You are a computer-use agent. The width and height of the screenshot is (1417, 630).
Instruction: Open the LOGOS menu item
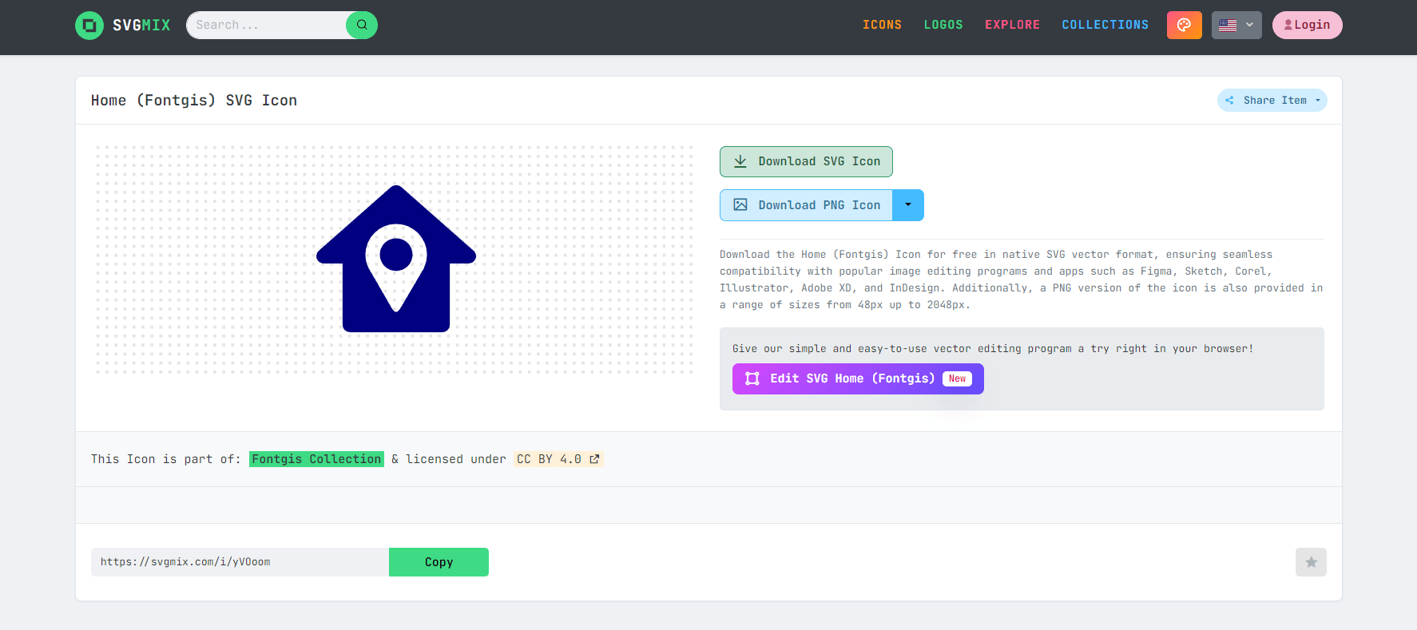(x=943, y=25)
